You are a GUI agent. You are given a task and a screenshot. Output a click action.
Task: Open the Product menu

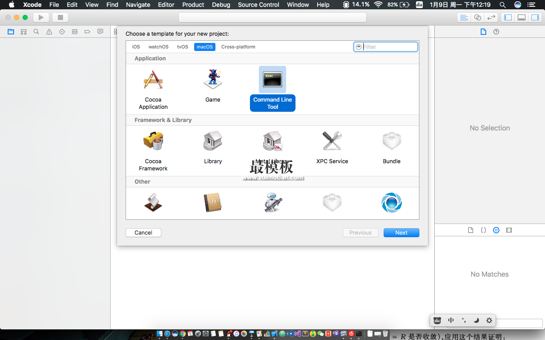[193, 5]
